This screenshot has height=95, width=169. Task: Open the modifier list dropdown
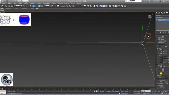pos(163,18)
